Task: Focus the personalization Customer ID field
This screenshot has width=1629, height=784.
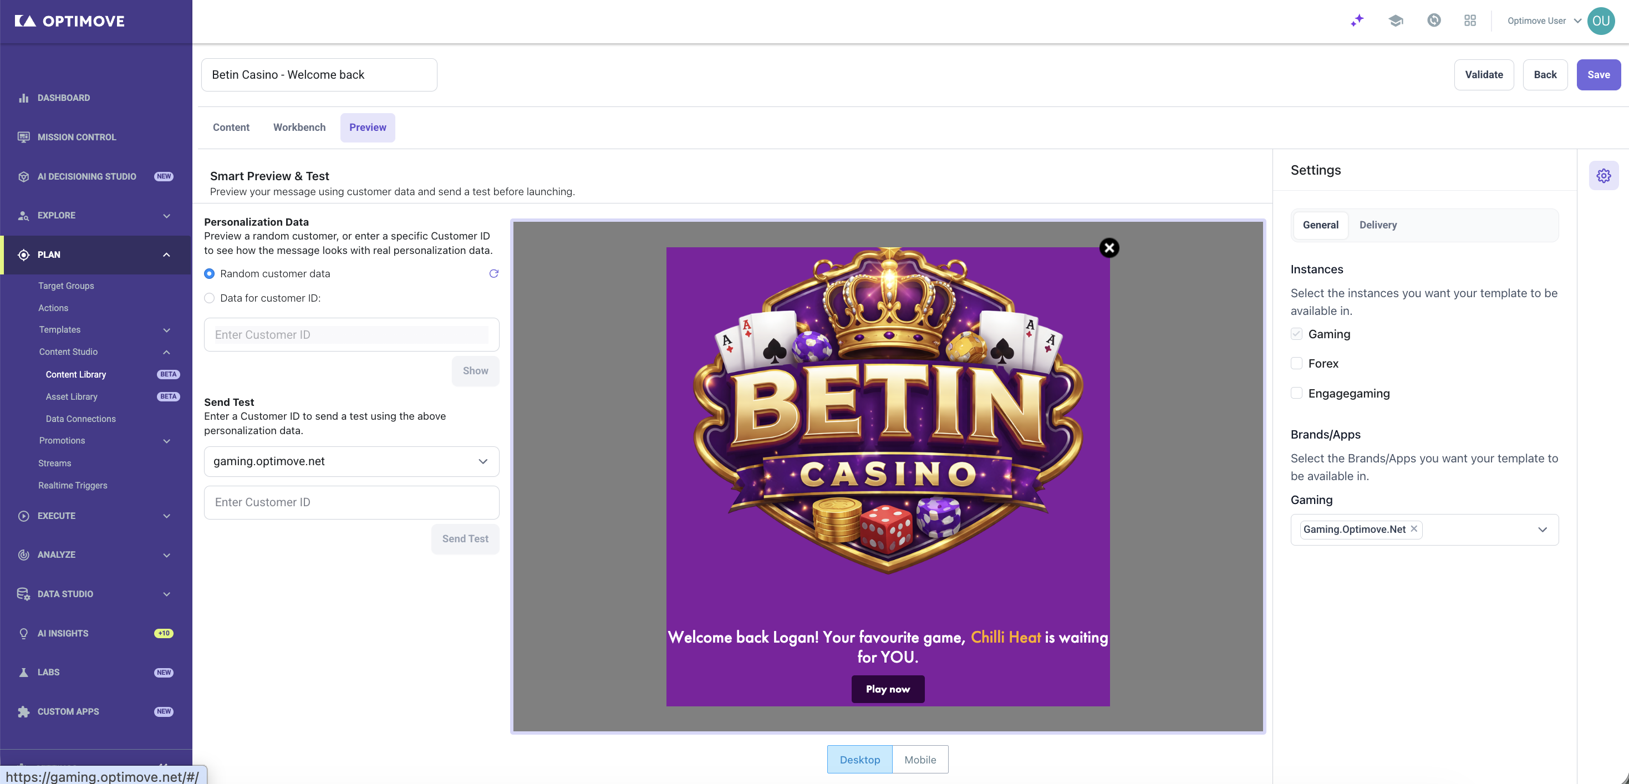Action: coord(352,334)
